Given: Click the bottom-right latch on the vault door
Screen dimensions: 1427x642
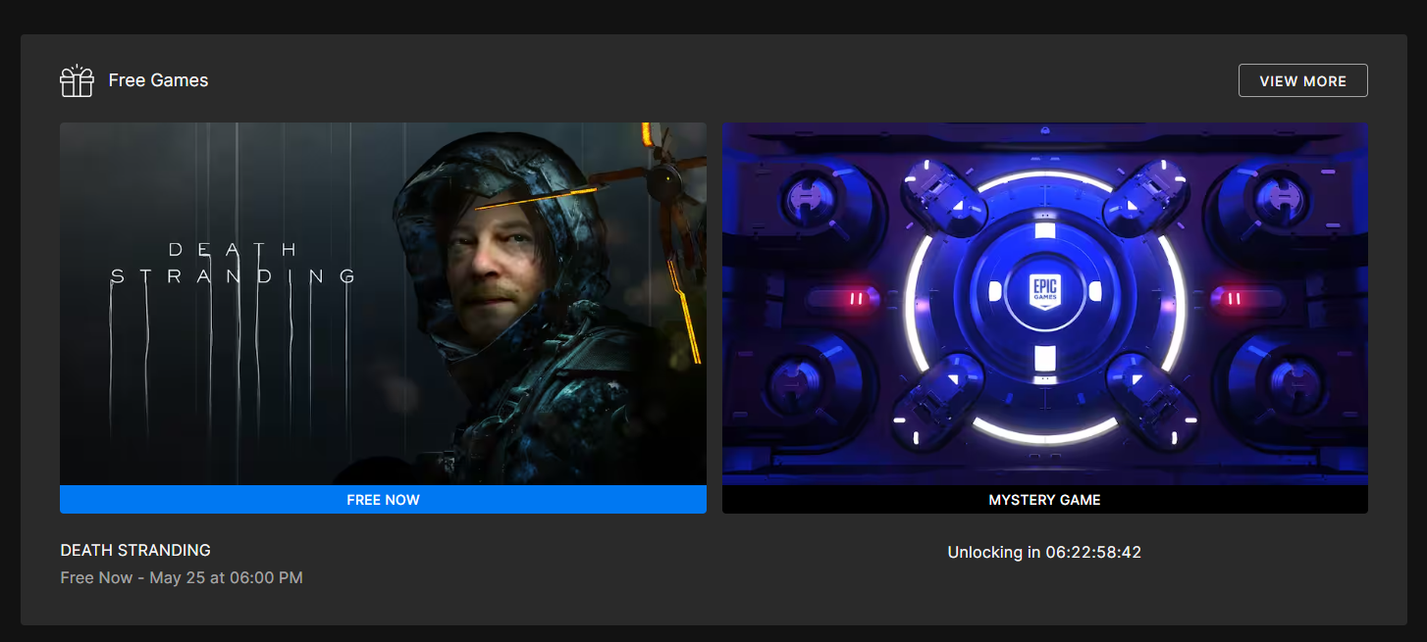Looking at the screenshot, I should pyautogui.click(x=1151, y=398).
